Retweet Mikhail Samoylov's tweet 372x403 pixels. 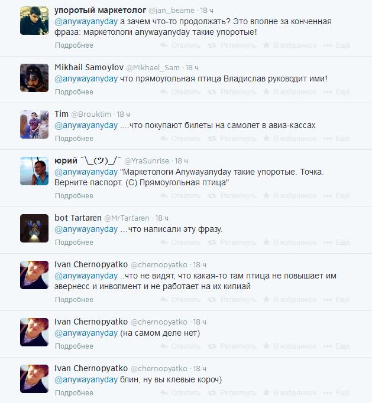pyautogui.click(x=232, y=92)
